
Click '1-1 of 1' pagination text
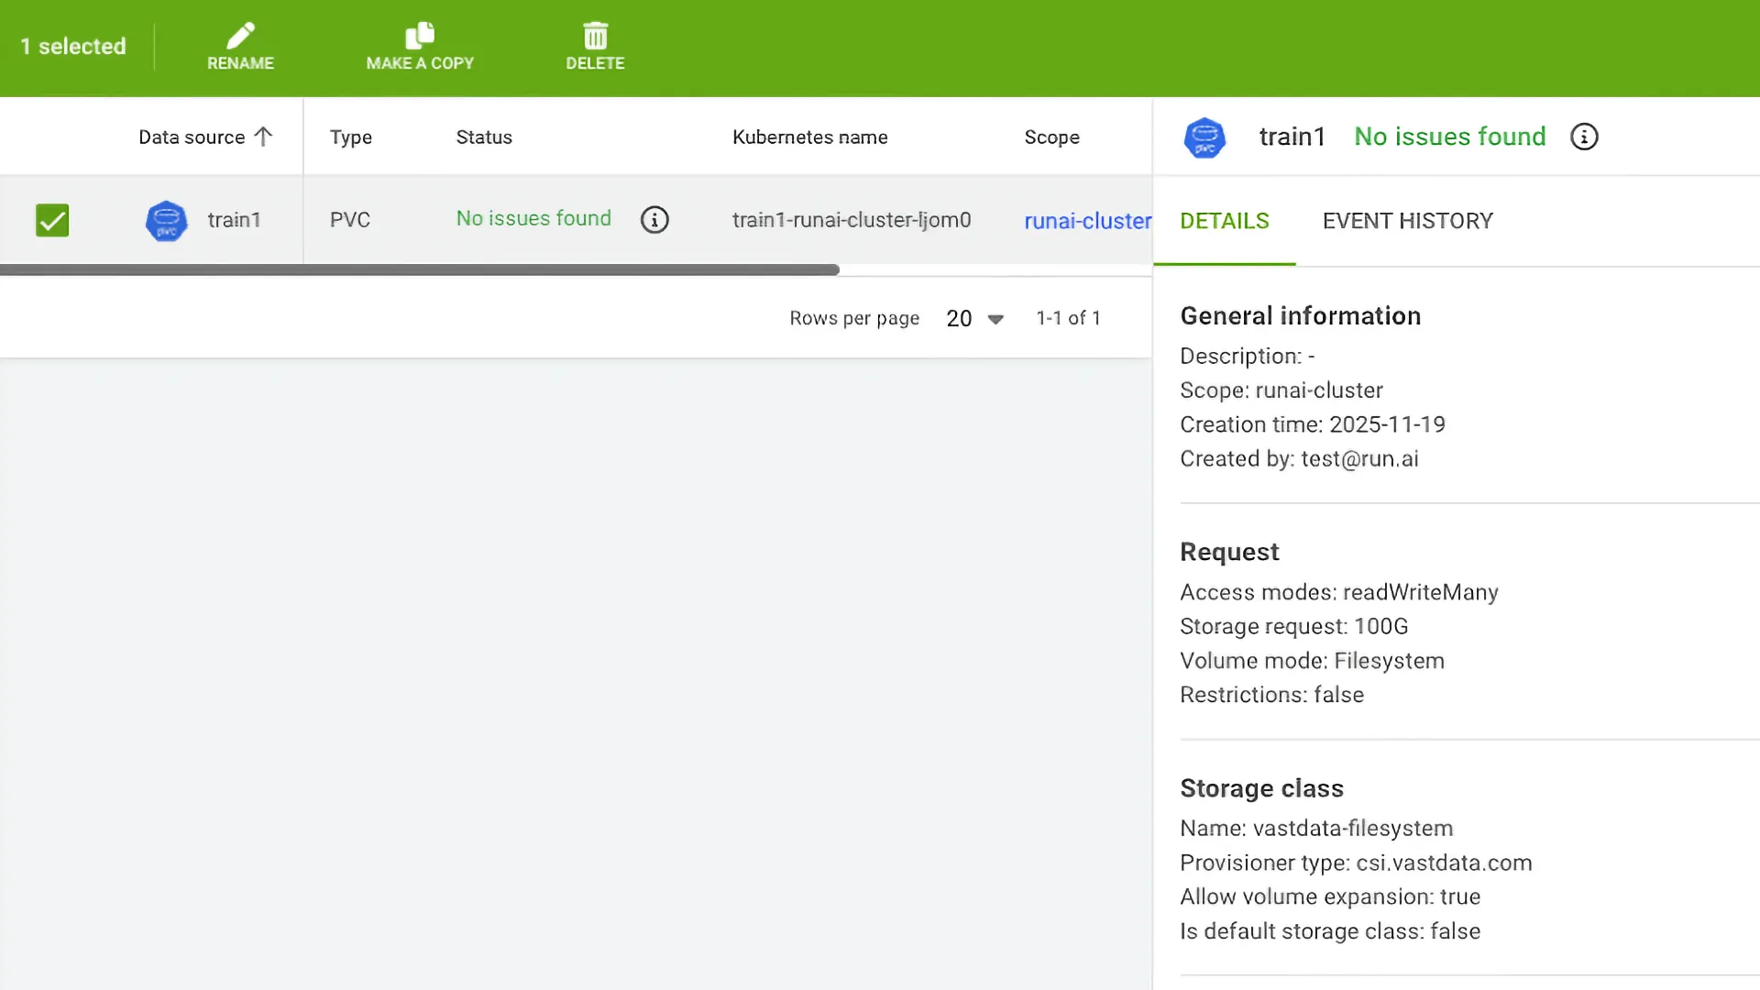[x=1069, y=318]
